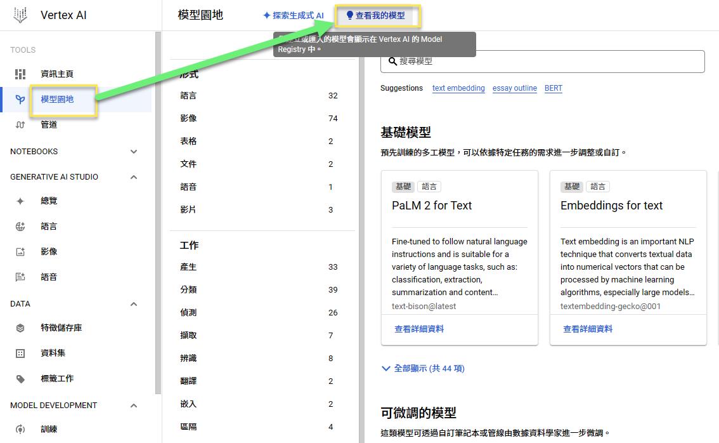719x443 pixels.
Task: Select 查看我的模型 at the top
Action: (379, 15)
